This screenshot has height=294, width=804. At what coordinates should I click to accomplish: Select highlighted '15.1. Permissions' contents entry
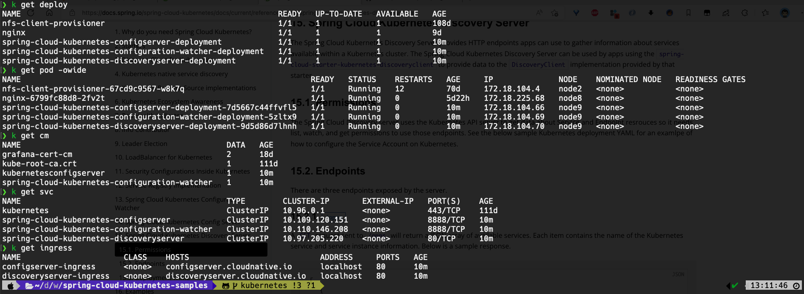(191, 250)
